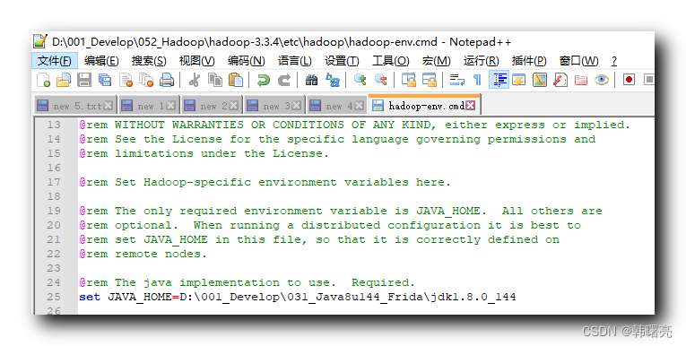The image size is (686, 346).
Task: Toggle synchronize horizontal scrolling icon
Action: 430,80
